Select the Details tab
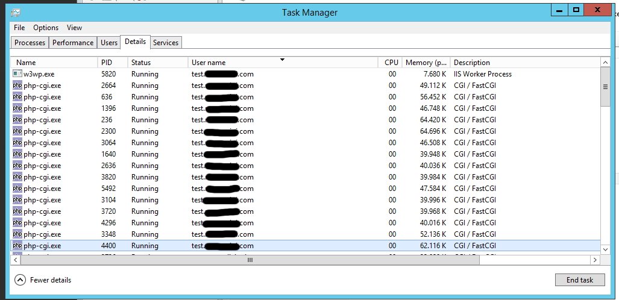 coord(136,42)
